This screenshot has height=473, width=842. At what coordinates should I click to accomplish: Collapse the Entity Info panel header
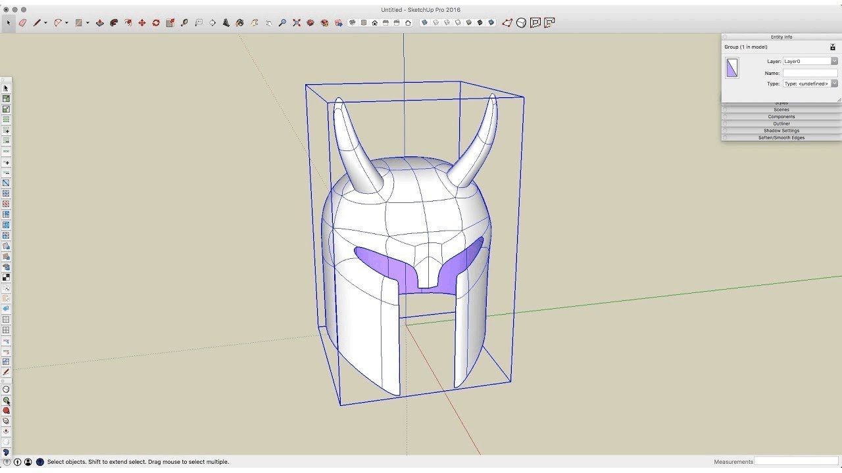(x=781, y=37)
